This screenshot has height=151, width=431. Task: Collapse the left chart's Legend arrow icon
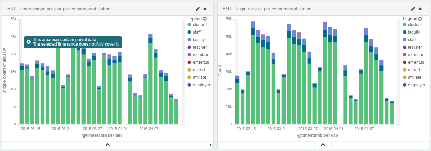coord(205,19)
